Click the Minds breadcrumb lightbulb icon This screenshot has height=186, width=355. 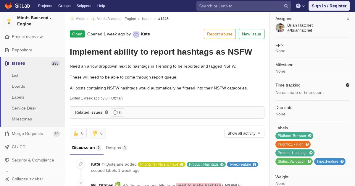tap(72, 19)
